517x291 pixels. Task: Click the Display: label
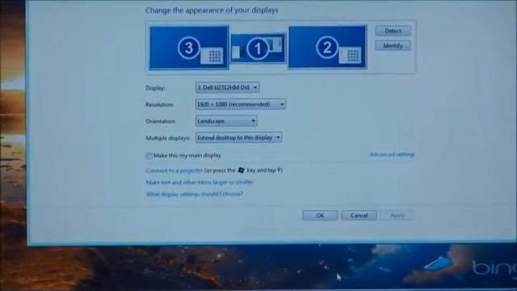pyautogui.click(x=155, y=88)
